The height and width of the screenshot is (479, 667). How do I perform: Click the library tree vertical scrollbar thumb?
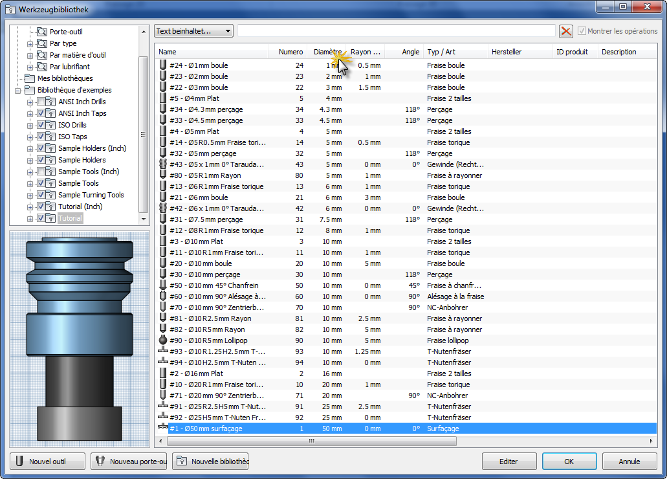[x=144, y=134]
